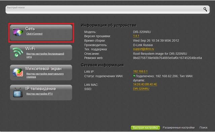Click the Межсетевой экран panel heading
Screen dimensions: 215x132
(44, 69)
